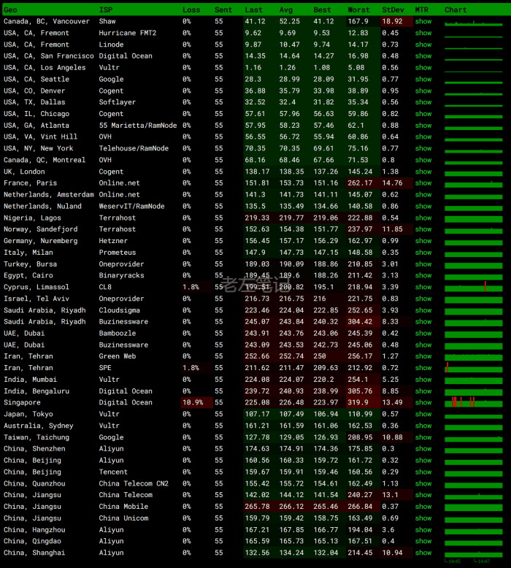Select the Binaryracks ISP cell
The height and width of the screenshot is (568, 511).
pos(121,276)
